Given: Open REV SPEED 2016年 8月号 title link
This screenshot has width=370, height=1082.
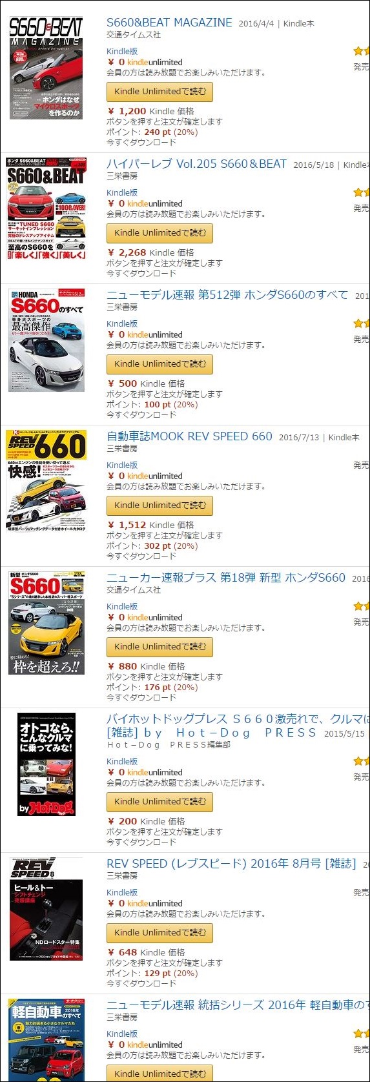Looking at the screenshot, I should [x=231, y=864].
